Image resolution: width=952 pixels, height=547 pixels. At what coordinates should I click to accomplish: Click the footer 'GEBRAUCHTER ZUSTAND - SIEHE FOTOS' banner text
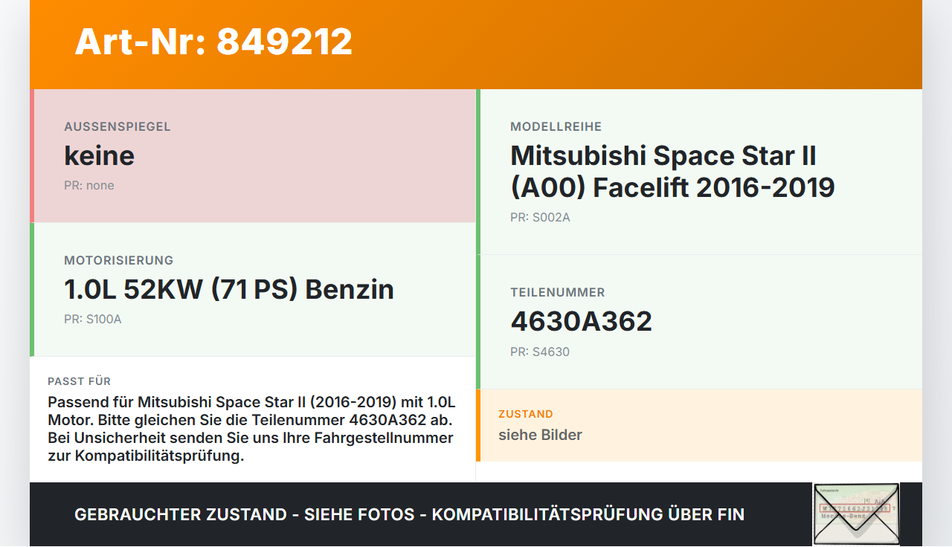point(409,514)
